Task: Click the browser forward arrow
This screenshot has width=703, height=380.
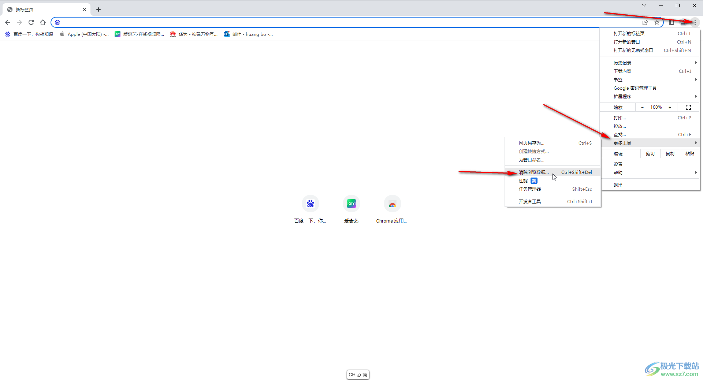Action: tap(19, 22)
